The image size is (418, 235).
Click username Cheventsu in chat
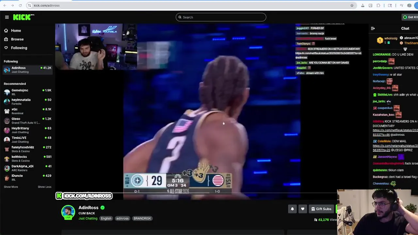[381, 184]
